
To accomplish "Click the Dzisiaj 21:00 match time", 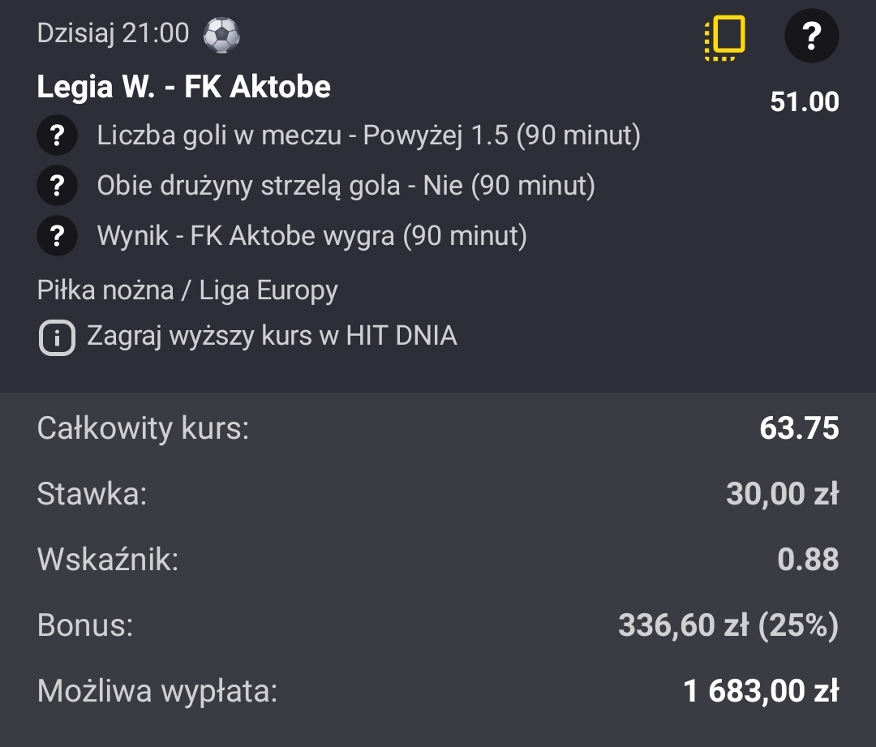I will (x=113, y=33).
